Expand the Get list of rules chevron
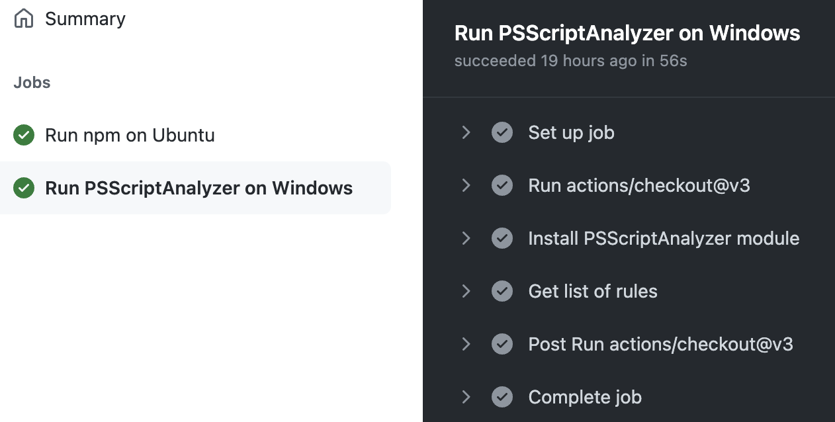 click(x=466, y=291)
